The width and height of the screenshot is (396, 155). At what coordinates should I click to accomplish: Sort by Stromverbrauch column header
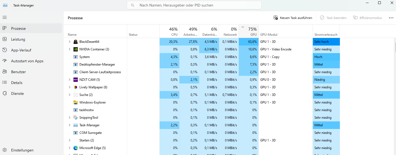click(x=326, y=31)
